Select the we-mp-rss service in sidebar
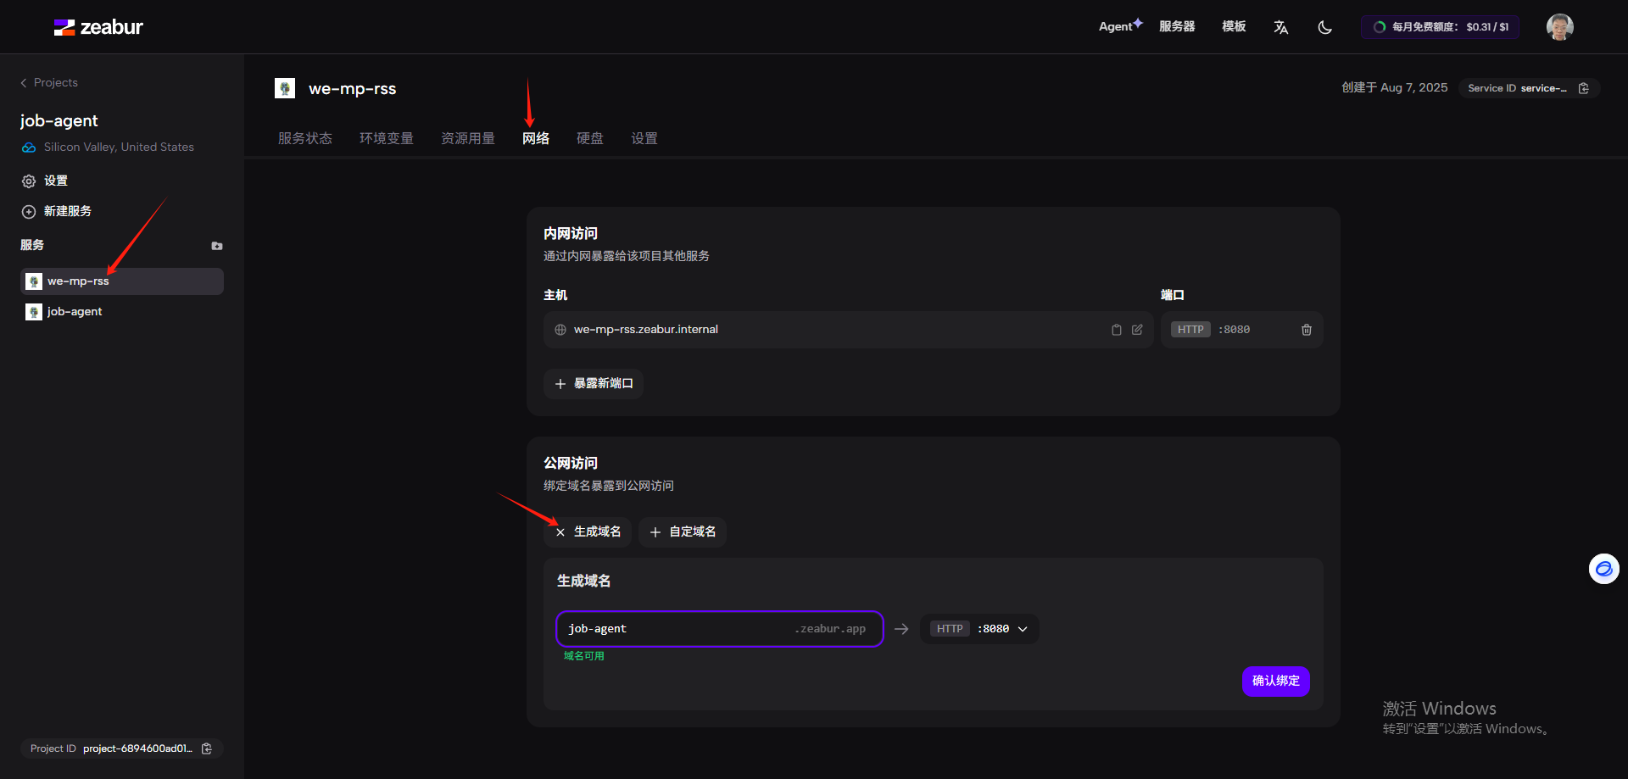The width and height of the screenshot is (1628, 779). 122,281
